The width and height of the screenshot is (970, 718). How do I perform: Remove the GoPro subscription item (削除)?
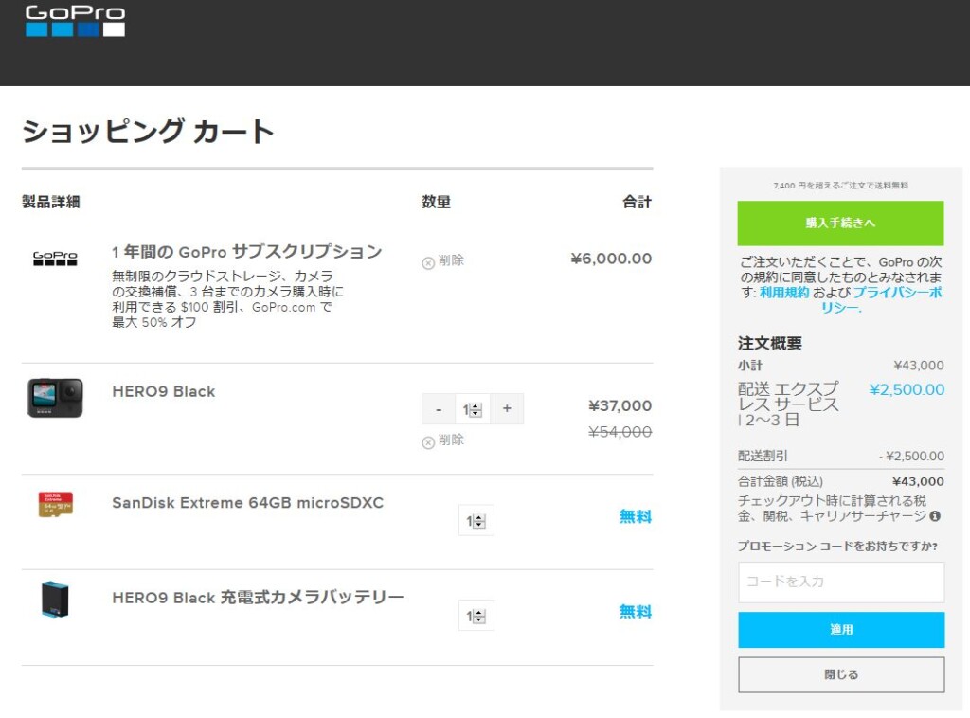[443, 261]
